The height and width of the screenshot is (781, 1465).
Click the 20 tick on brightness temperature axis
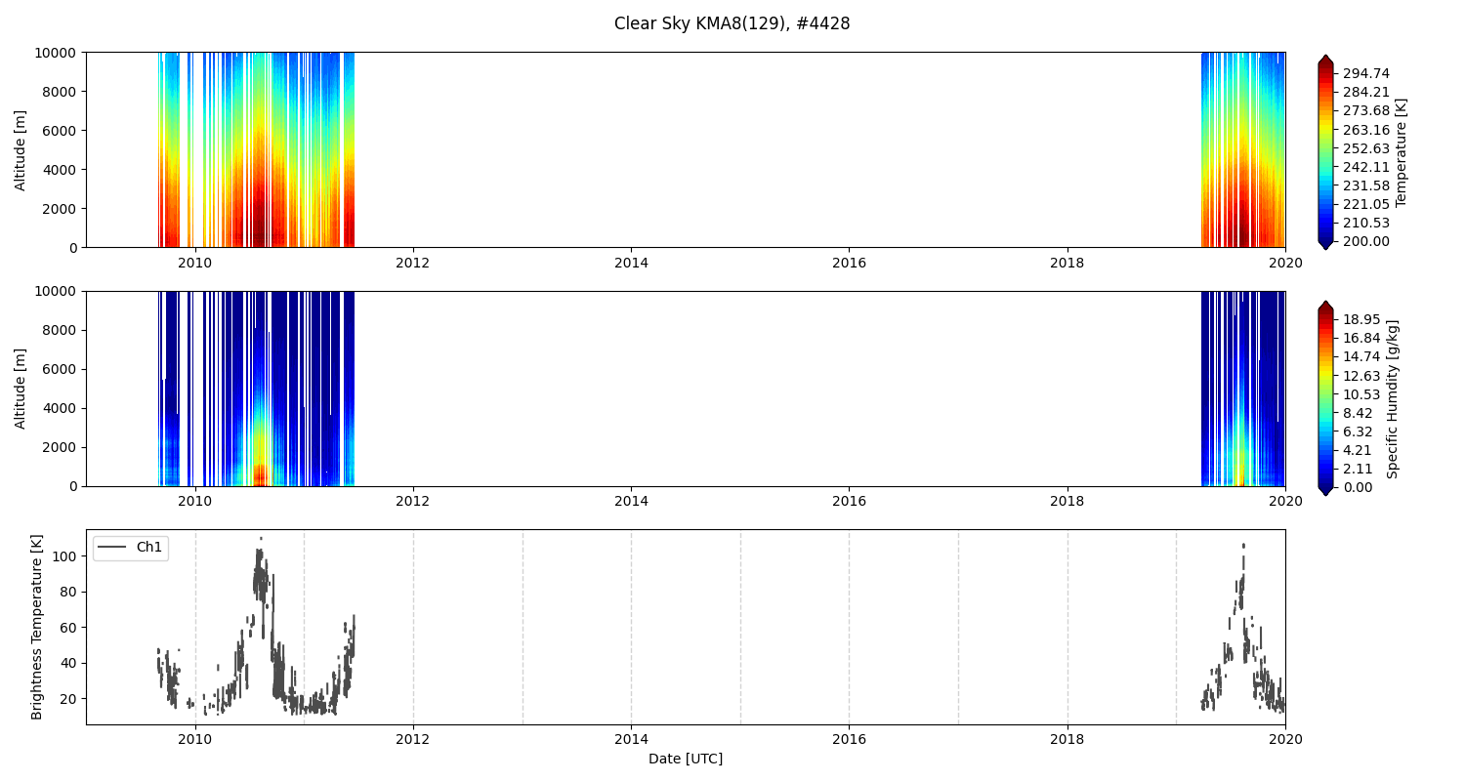[x=70, y=699]
